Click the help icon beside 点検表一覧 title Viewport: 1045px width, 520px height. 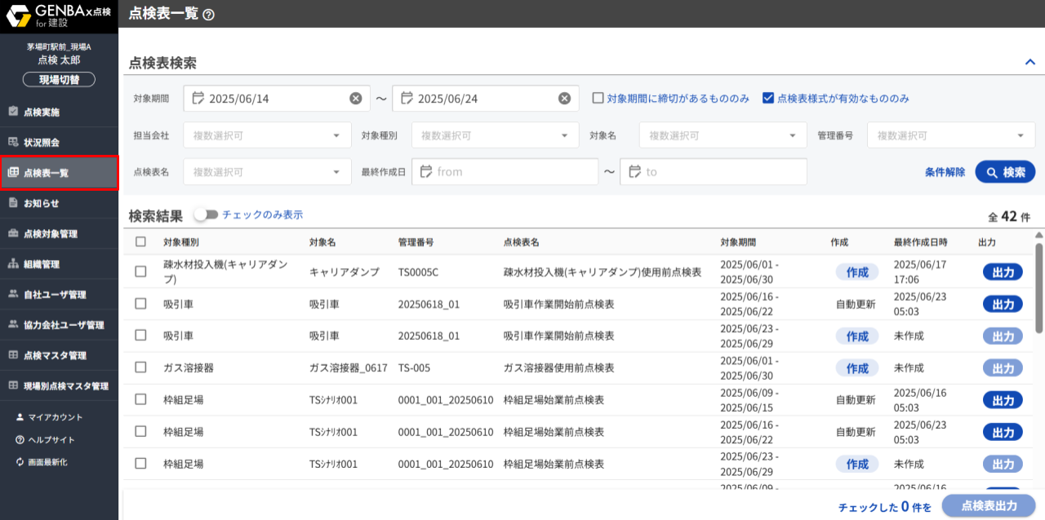(x=208, y=15)
